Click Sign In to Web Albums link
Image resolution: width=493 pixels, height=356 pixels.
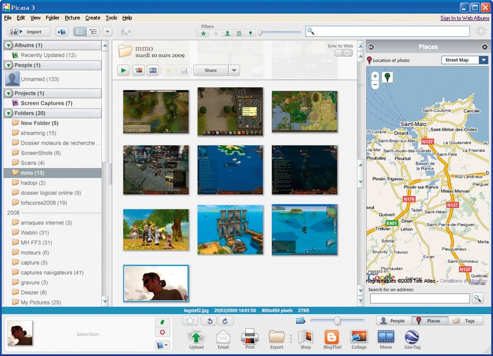[465, 18]
